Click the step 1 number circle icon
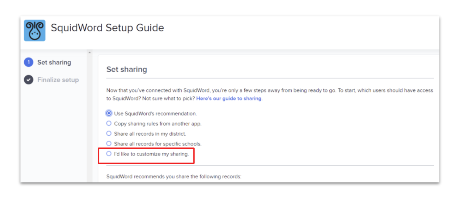466x202 pixels. (x=28, y=62)
